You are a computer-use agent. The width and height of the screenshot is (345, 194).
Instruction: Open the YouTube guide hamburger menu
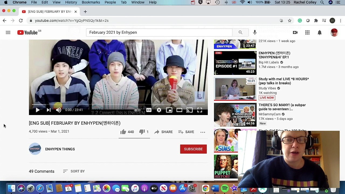click(8, 32)
